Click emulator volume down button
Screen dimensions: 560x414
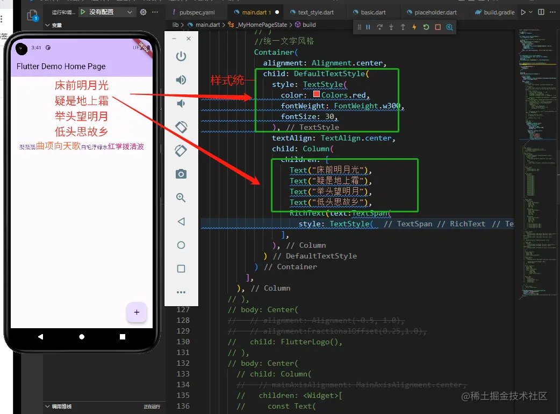[181, 103]
